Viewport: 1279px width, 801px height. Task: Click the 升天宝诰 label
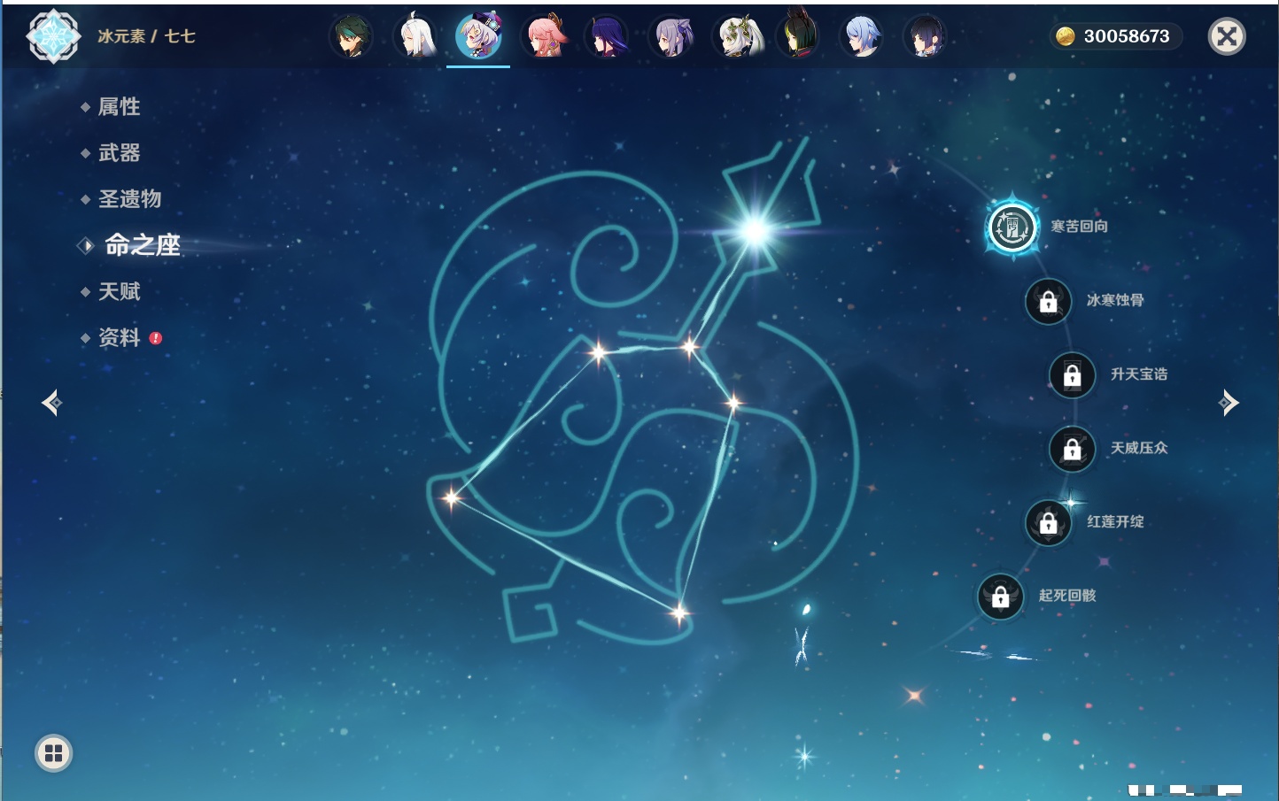1139,374
